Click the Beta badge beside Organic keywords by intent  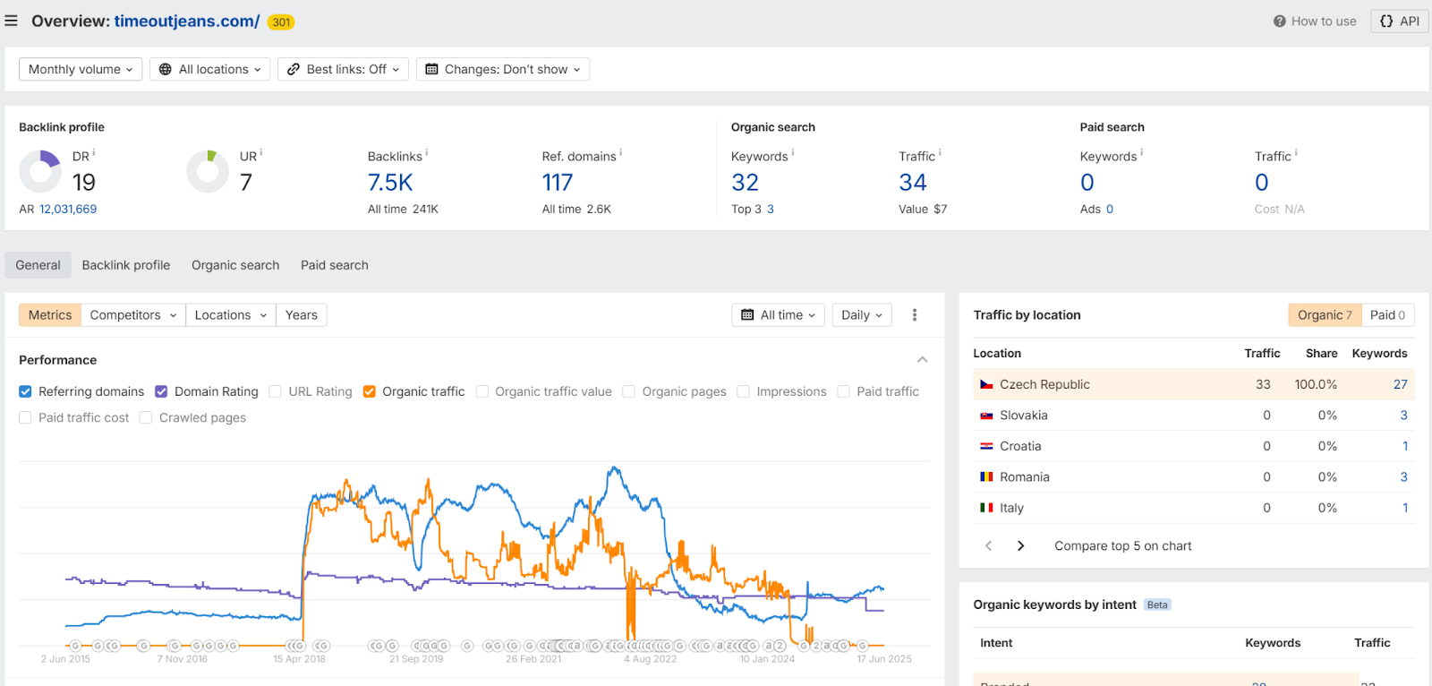coord(1157,605)
